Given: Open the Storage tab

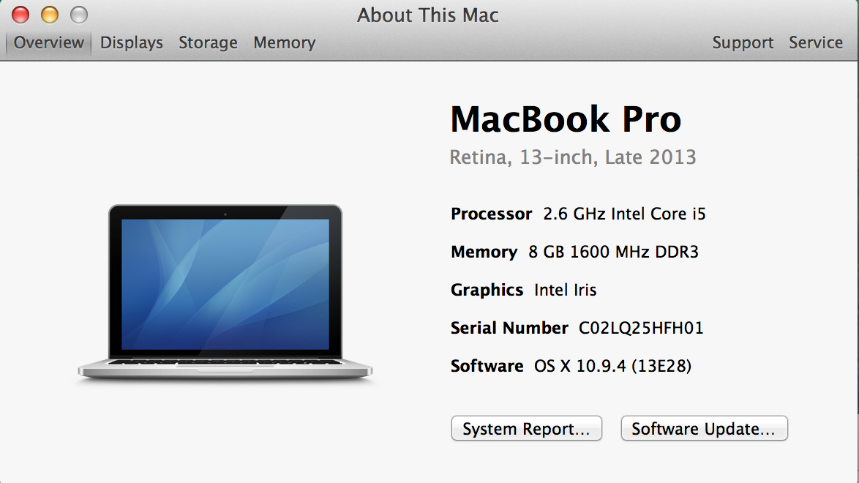Looking at the screenshot, I should [208, 42].
